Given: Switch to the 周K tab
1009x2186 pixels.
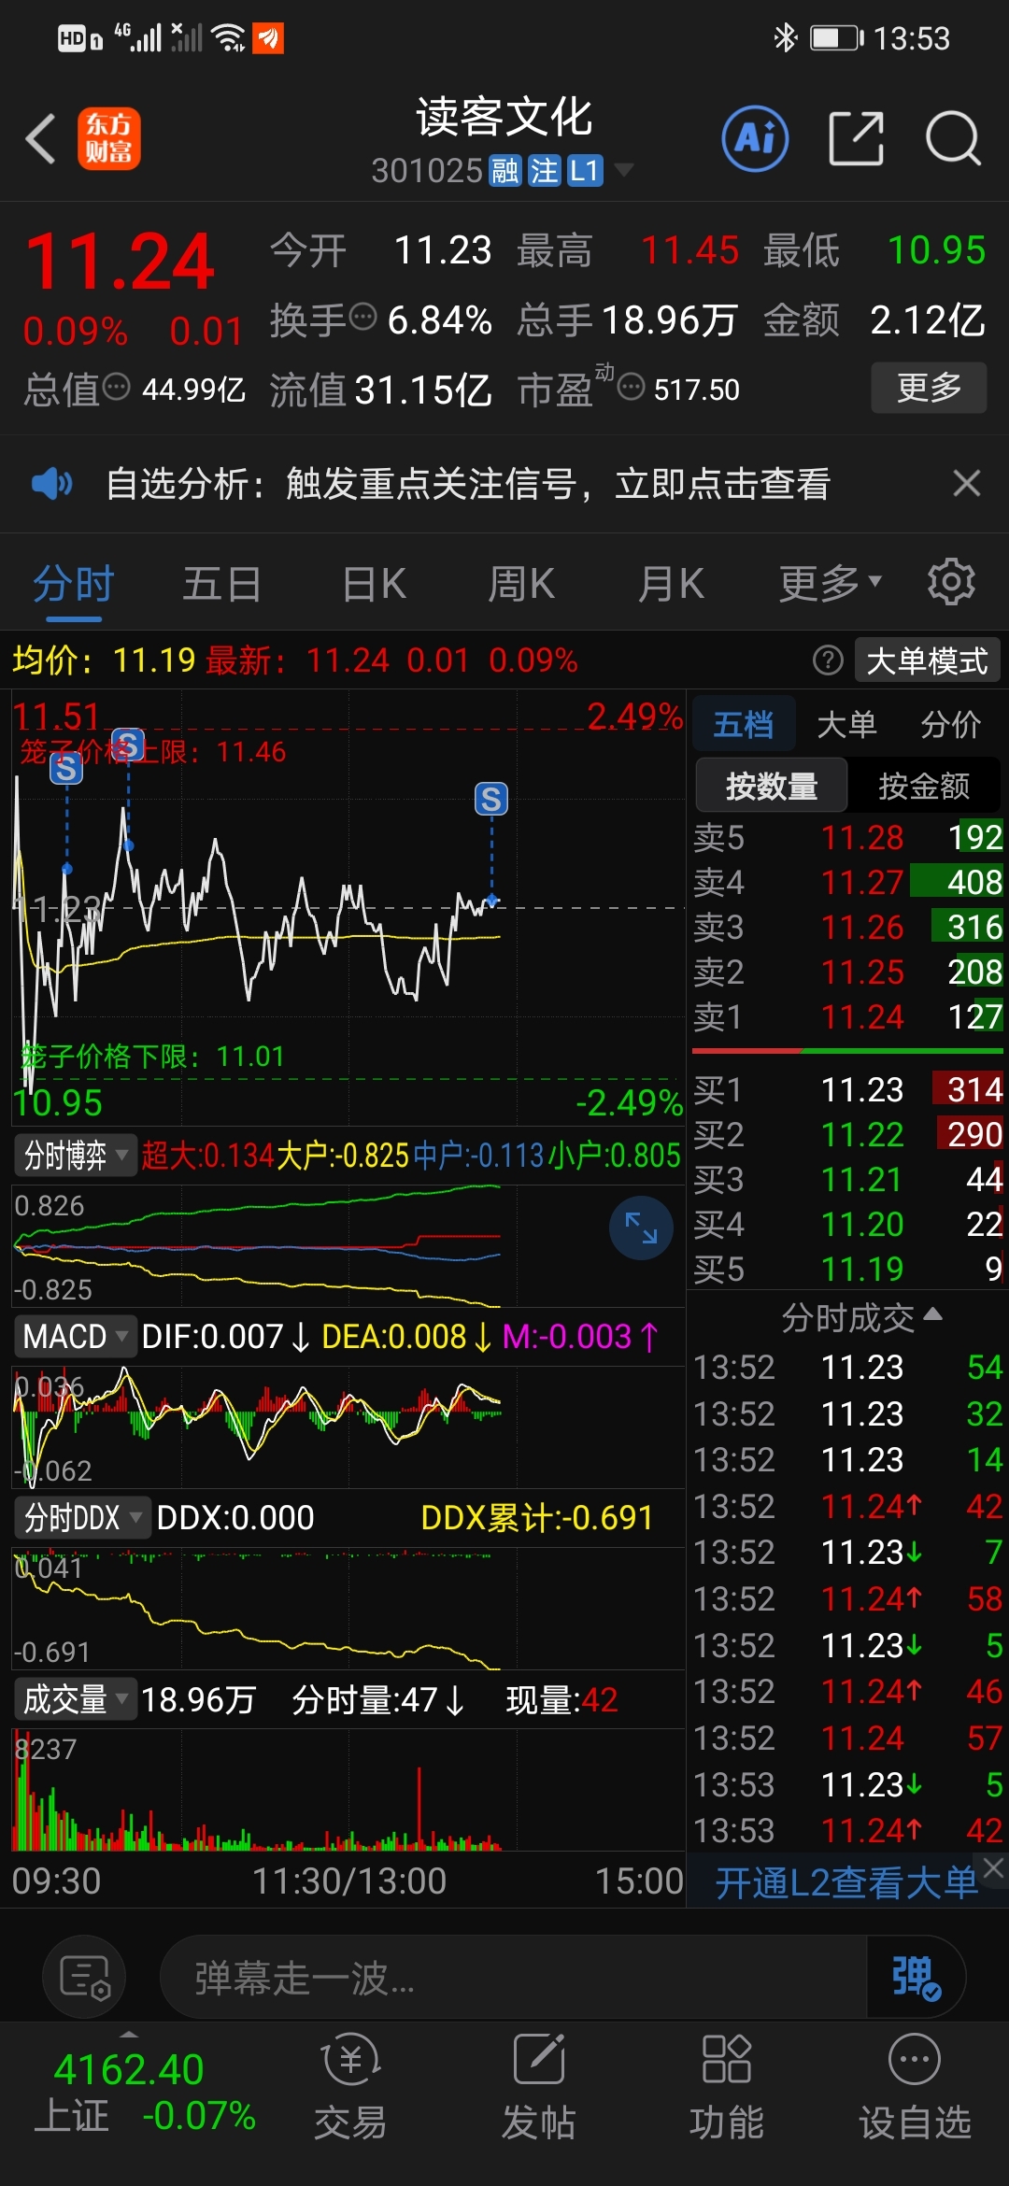Looking at the screenshot, I should tap(521, 585).
